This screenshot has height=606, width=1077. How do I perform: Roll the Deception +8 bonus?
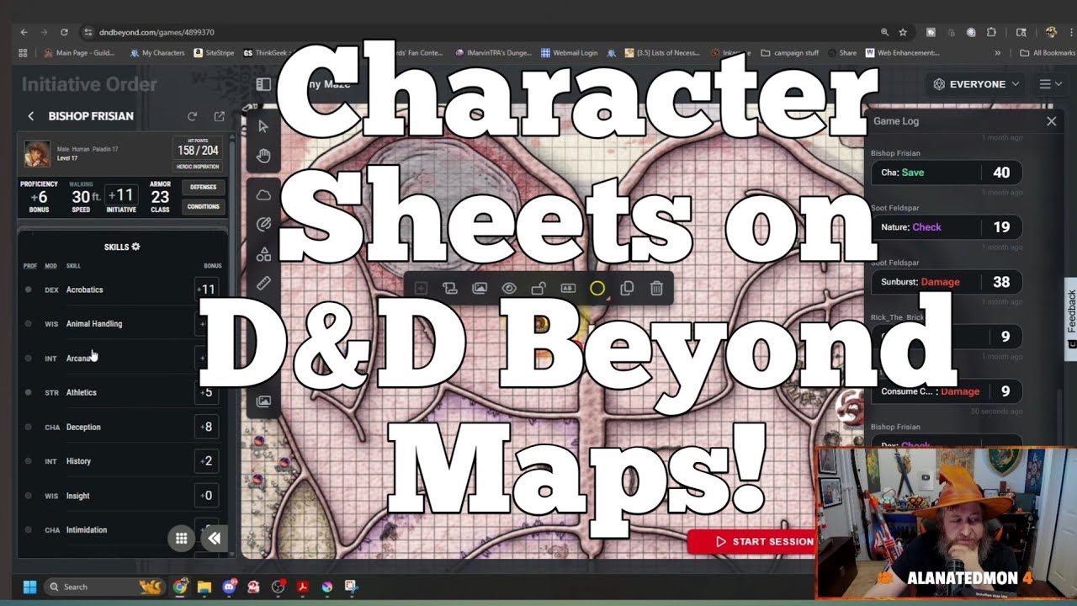(207, 427)
